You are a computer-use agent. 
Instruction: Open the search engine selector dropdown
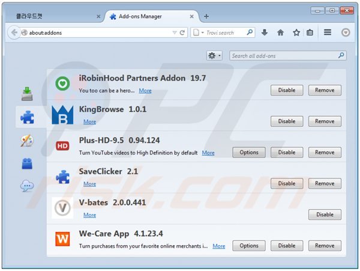pyautogui.click(x=199, y=32)
